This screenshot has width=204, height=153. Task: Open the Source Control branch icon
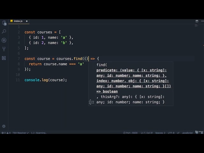[4, 49]
